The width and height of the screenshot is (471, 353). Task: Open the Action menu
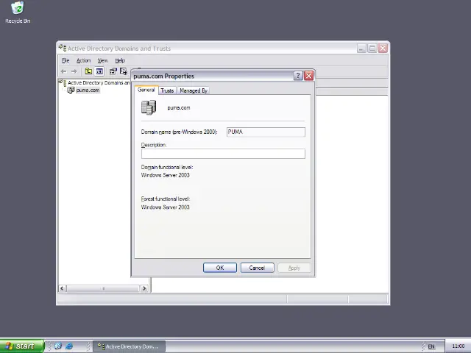(x=83, y=60)
